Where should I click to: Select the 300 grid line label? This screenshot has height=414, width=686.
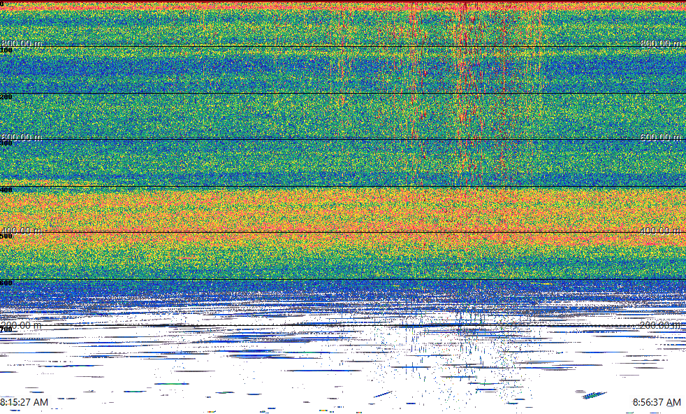[6, 143]
